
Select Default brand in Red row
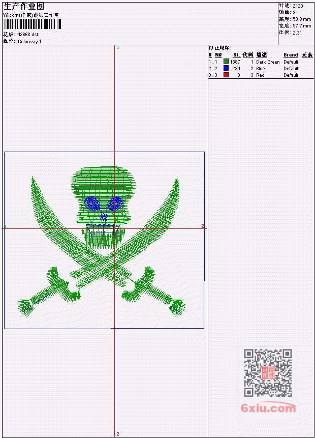pos(291,75)
